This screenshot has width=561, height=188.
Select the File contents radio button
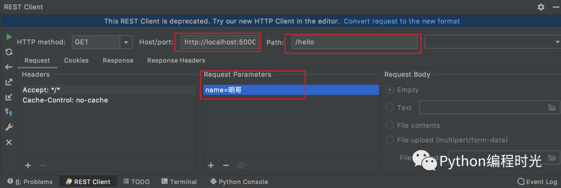click(x=390, y=125)
